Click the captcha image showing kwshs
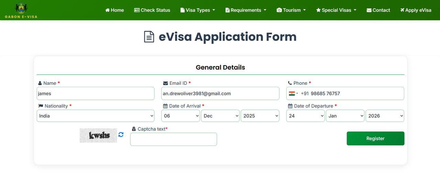This screenshot has width=440, height=176. point(98,136)
